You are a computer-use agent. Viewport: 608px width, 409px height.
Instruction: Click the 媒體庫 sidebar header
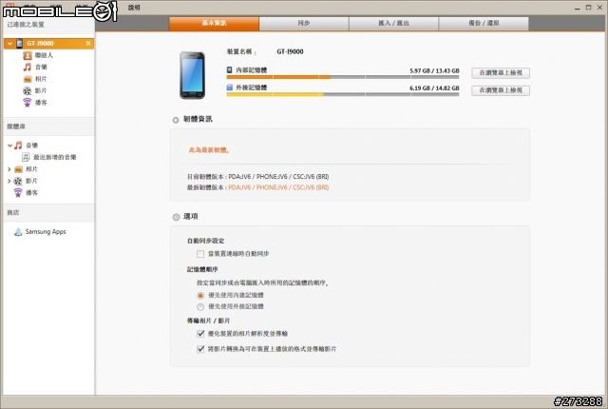[16, 127]
